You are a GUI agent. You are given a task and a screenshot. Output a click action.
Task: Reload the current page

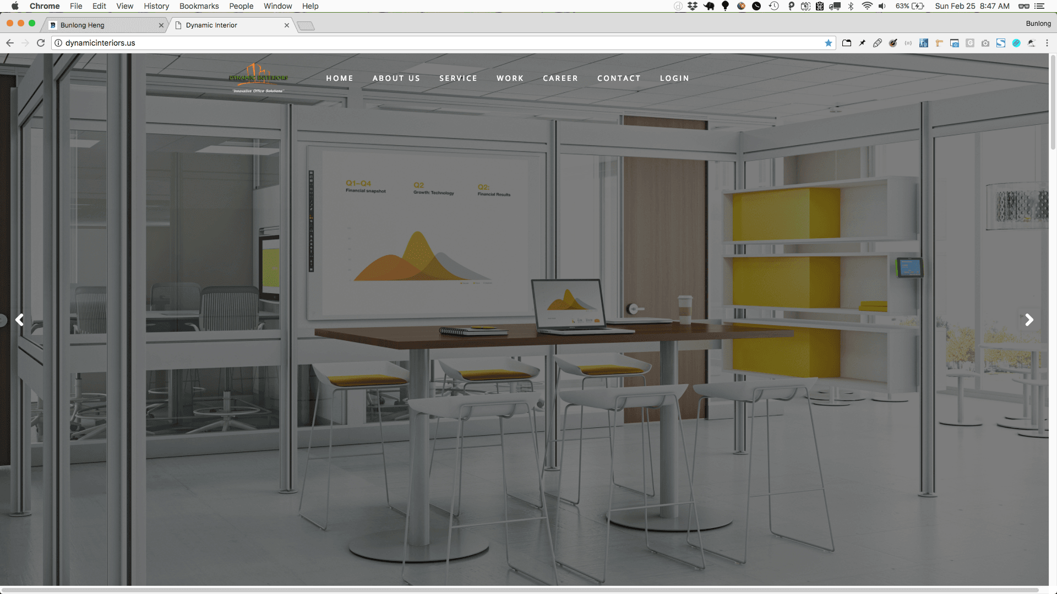click(40, 43)
